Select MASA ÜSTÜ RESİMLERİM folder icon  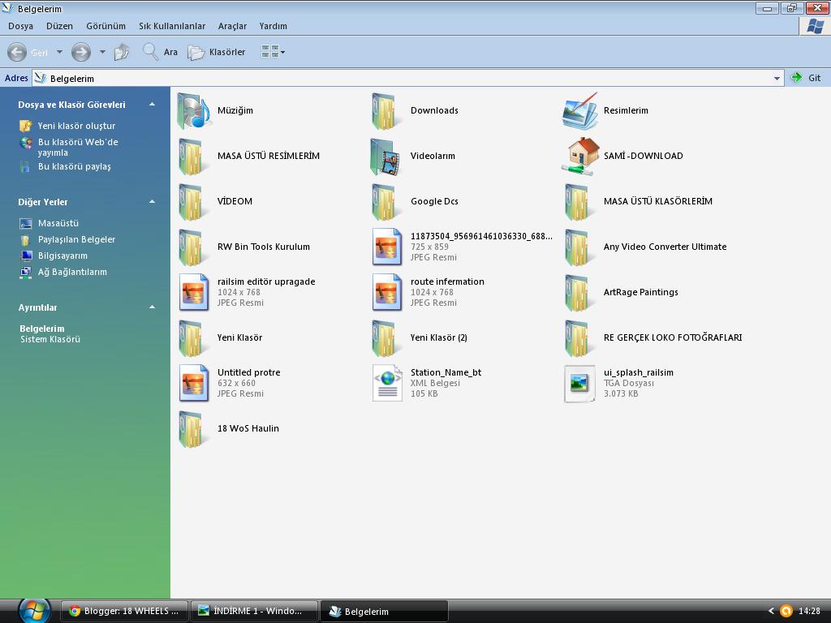pos(193,157)
